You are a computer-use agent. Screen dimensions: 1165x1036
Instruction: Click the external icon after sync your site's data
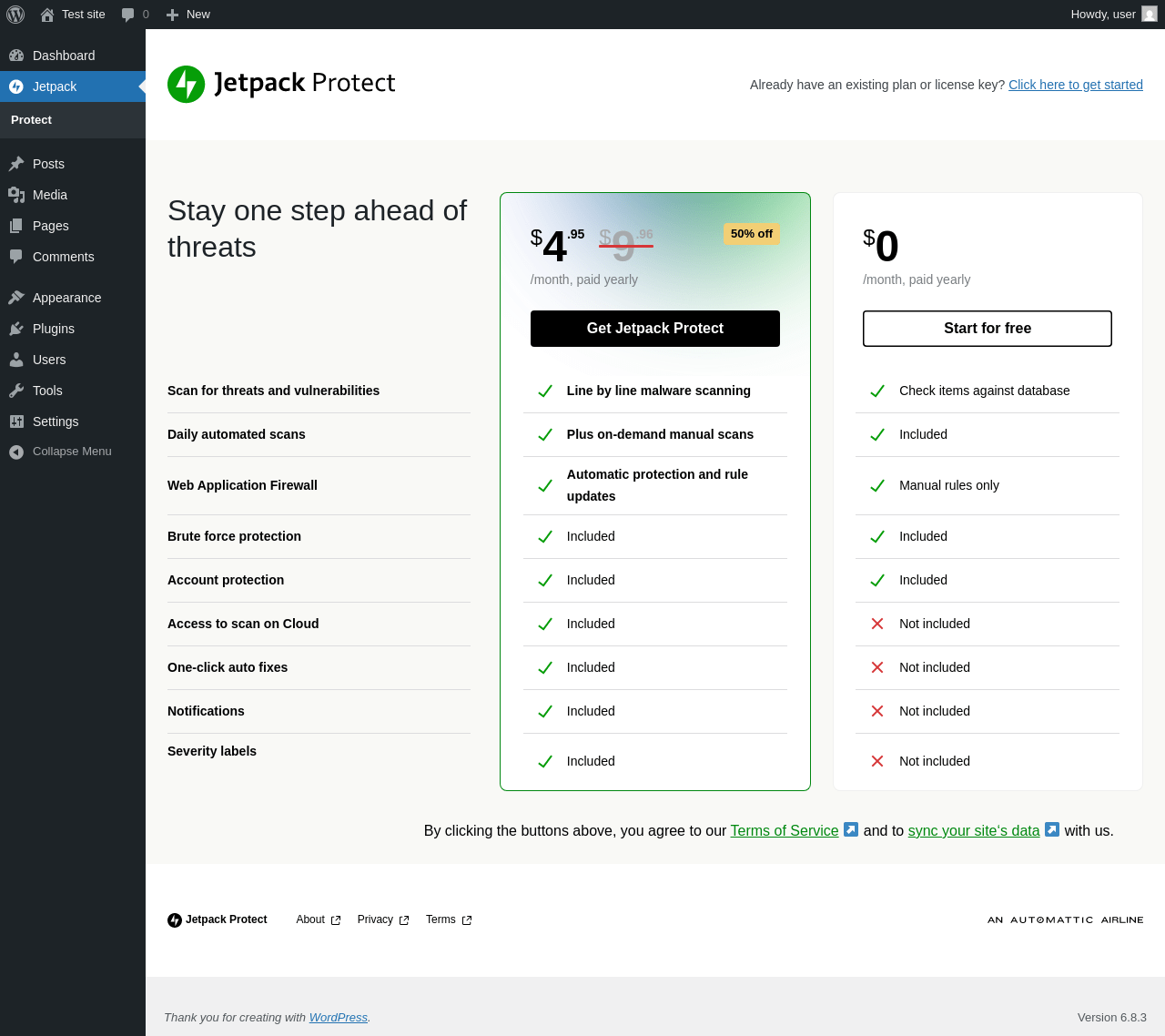[x=1052, y=829]
